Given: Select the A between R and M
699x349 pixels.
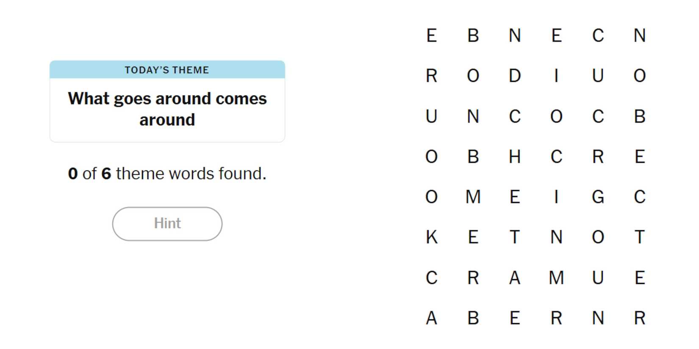Looking at the screenshot, I should pos(515,278).
